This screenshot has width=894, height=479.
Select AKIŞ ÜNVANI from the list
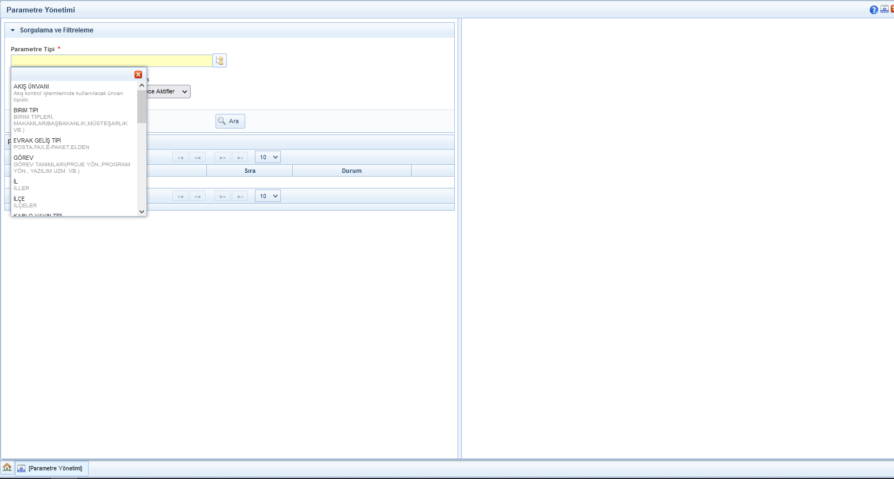[31, 86]
